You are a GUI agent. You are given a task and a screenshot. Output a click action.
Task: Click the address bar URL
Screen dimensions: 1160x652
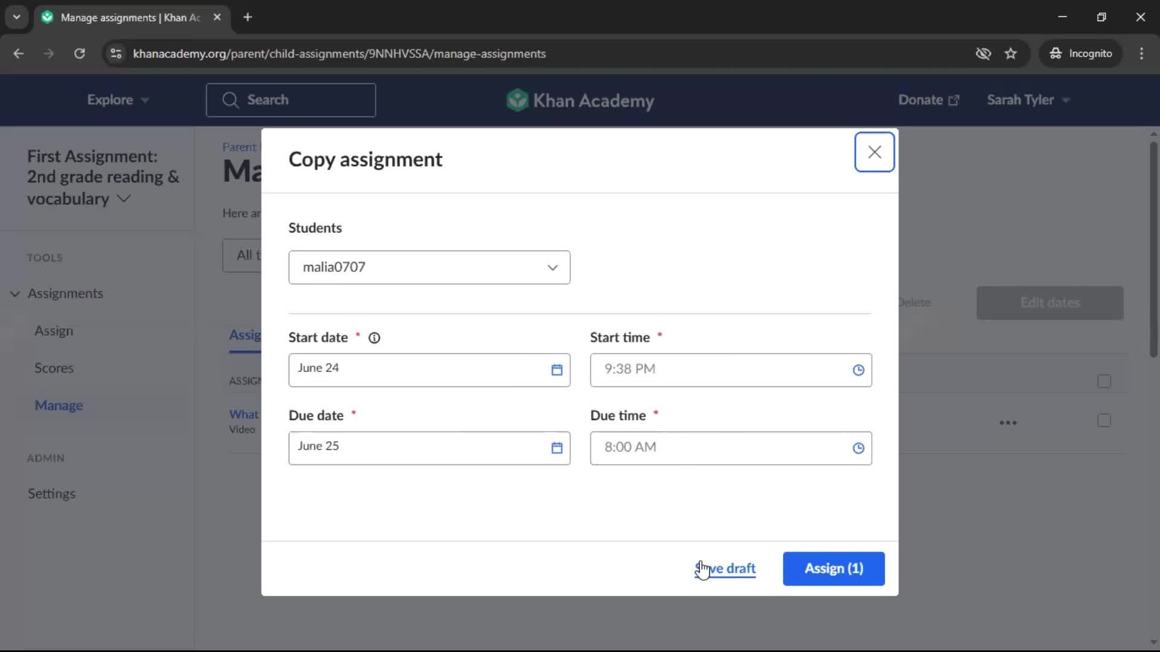(x=339, y=54)
